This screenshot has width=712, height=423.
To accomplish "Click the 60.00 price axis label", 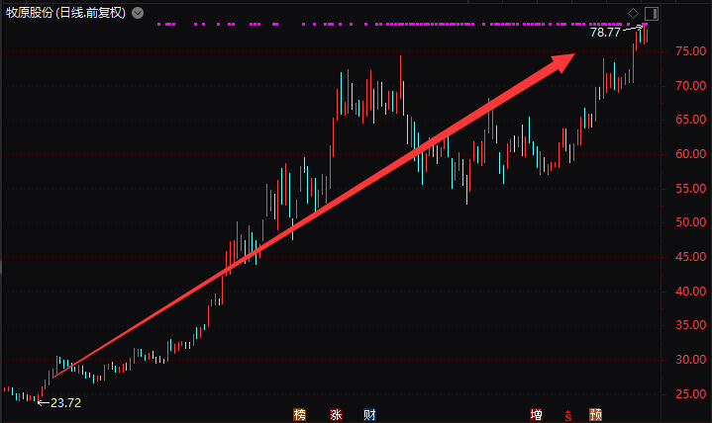I will tap(690, 154).
